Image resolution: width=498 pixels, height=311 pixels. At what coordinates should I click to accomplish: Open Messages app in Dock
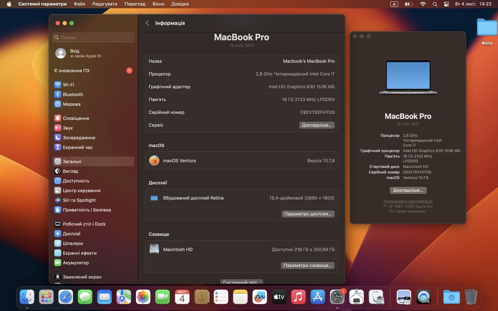point(85,297)
